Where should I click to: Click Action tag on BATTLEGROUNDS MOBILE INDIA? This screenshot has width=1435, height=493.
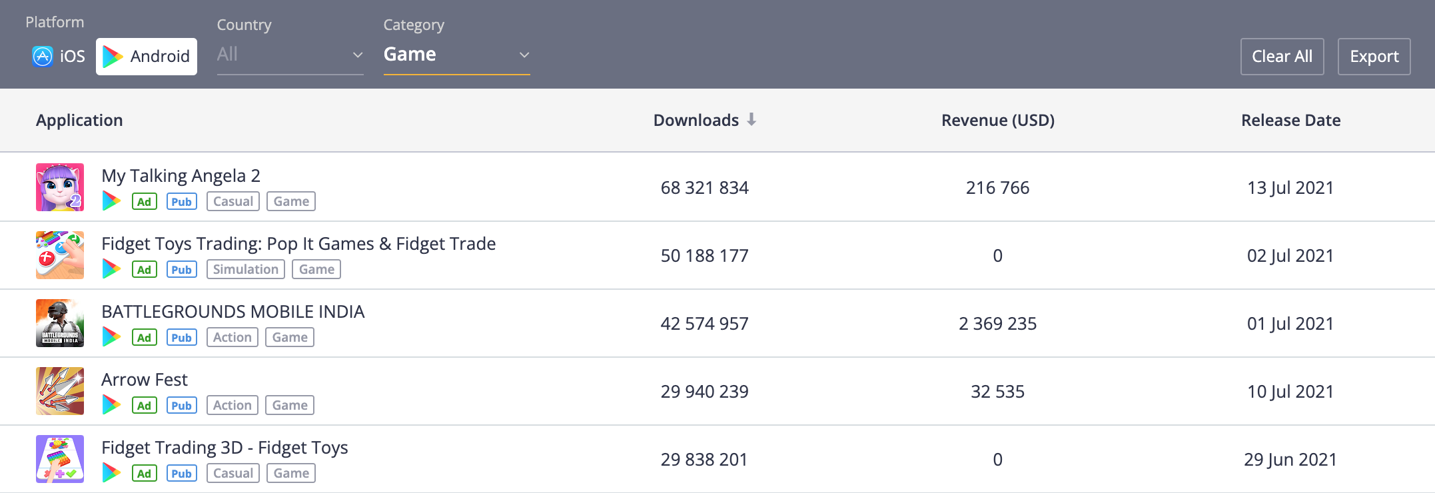(233, 337)
